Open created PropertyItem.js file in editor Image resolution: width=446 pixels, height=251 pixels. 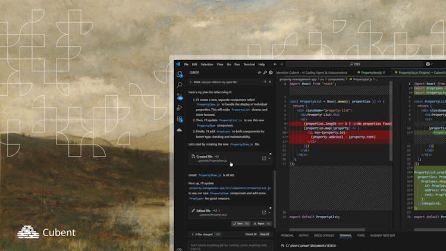click(263, 158)
